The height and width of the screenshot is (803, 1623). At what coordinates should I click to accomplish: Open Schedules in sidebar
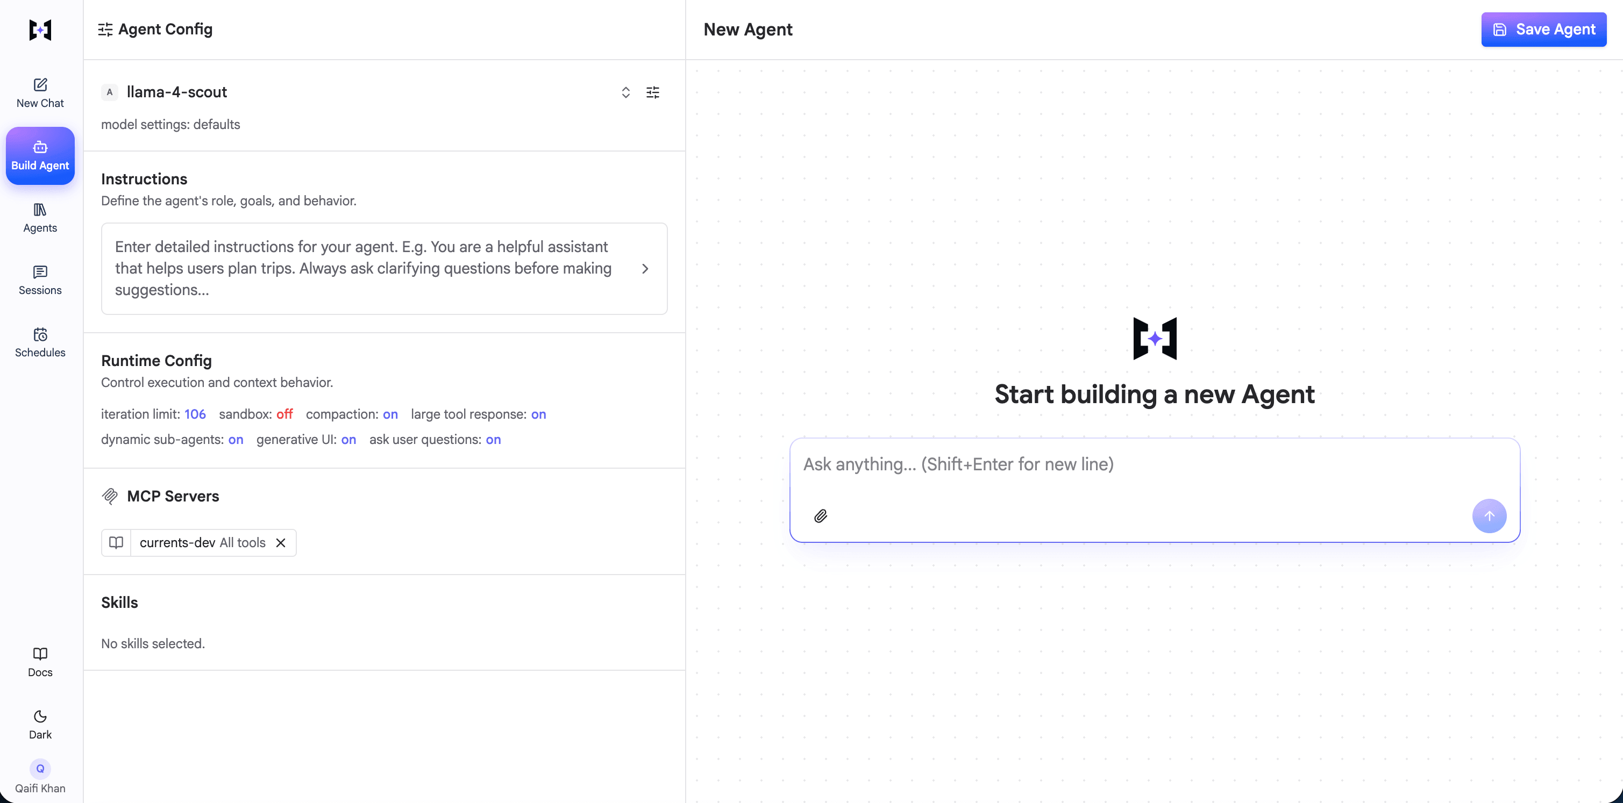[x=40, y=342]
